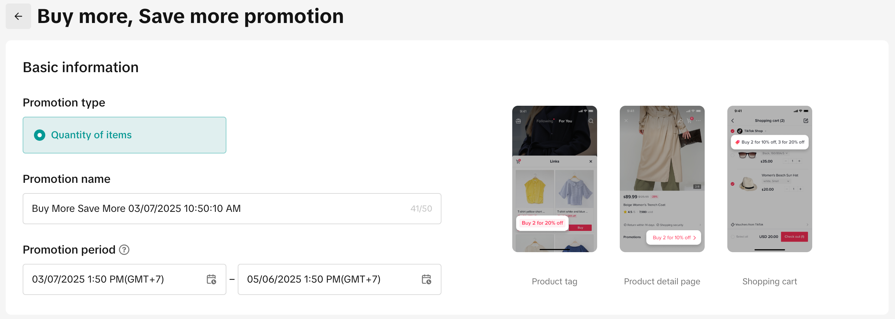Click the edit icon in Shopping cart preview
Screen dimensions: 895x319
(806, 121)
